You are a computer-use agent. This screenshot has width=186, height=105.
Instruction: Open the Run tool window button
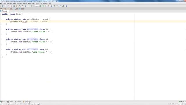pyautogui.click(x=3, y=102)
